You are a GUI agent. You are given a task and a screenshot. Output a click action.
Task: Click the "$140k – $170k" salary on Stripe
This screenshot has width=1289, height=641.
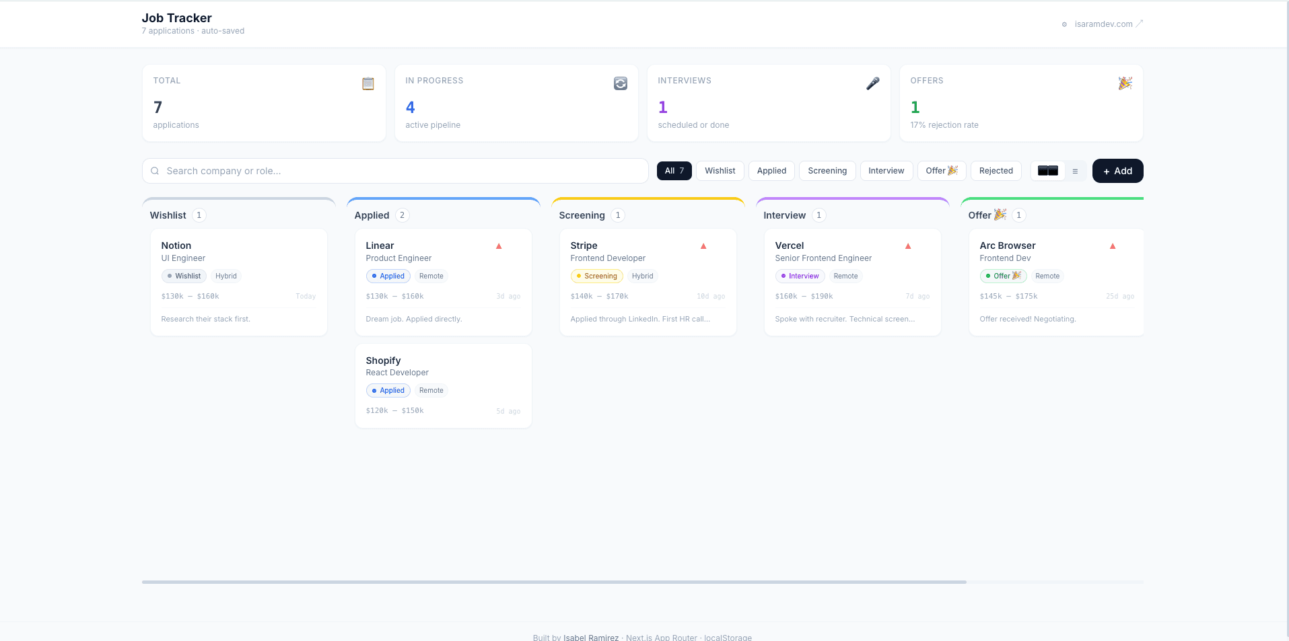(600, 296)
